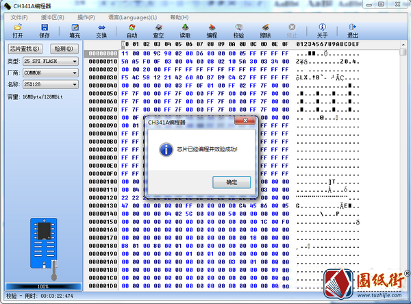Open the 文件(F) menu
Image resolution: width=411 pixels, height=304 pixels.
point(19,16)
